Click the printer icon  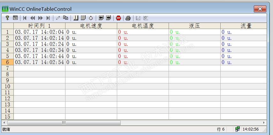pos(128,18)
